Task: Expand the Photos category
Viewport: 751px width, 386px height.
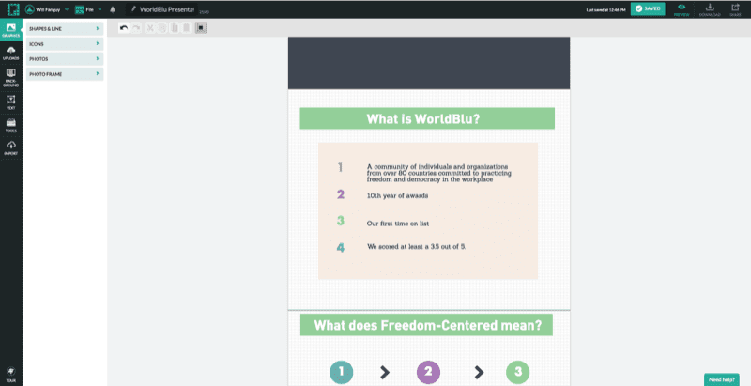Action: (x=64, y=58)
